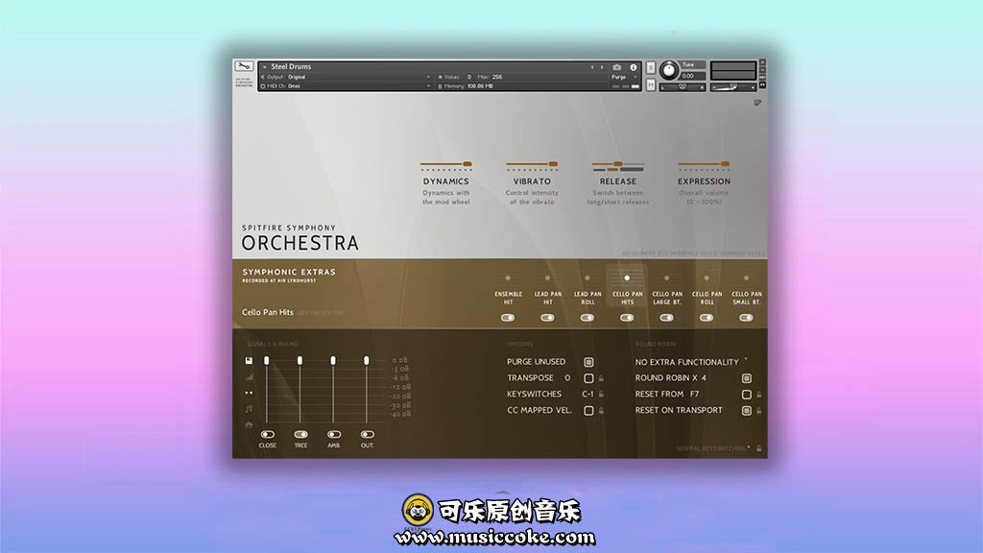Enable the Transpose checkbox
This screenshot has width=983, height=553.
coord(588,378)
